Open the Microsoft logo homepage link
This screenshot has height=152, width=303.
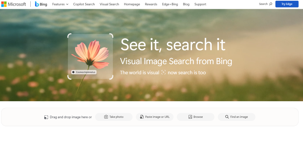(x=14, y=4)
